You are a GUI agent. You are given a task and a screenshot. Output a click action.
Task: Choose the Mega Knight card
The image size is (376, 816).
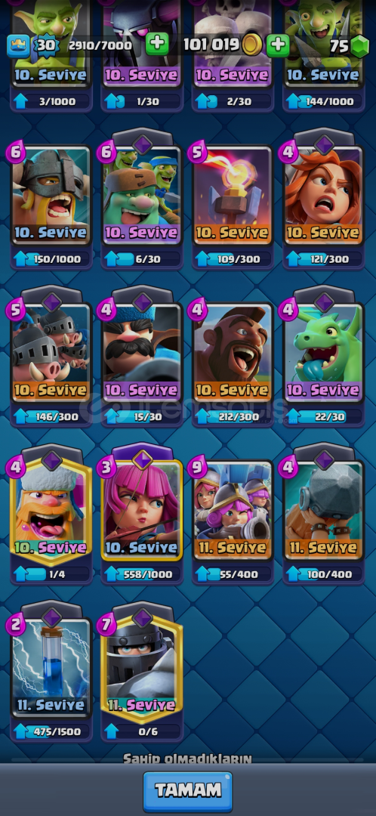coord(142,669)
